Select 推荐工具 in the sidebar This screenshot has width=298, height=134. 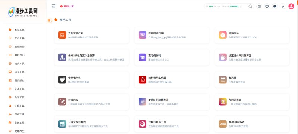click(x=19, y=30)
